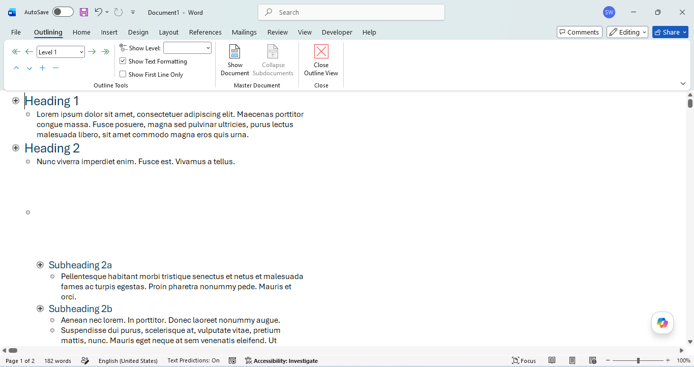Switch to Print Layout view icon
This screenshot has width=694, height=367.
pos(572,360)
